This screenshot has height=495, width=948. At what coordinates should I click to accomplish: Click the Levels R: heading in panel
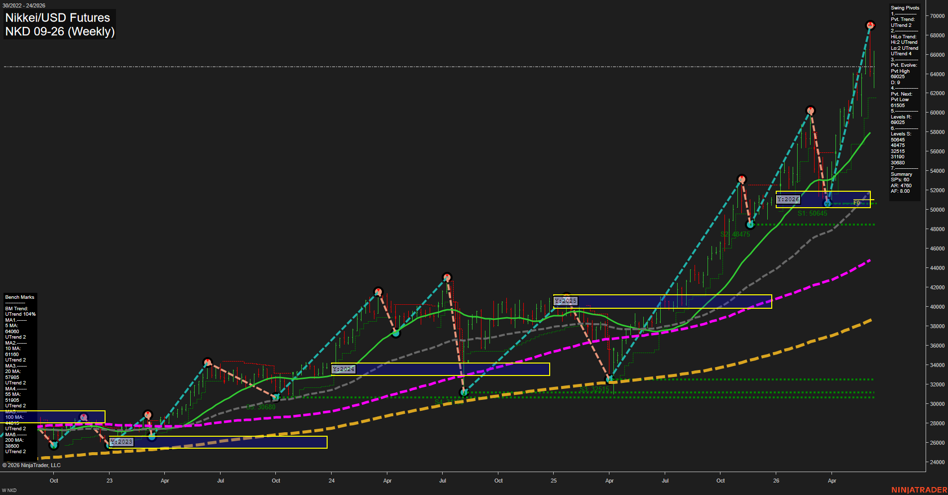coord(901,117)
